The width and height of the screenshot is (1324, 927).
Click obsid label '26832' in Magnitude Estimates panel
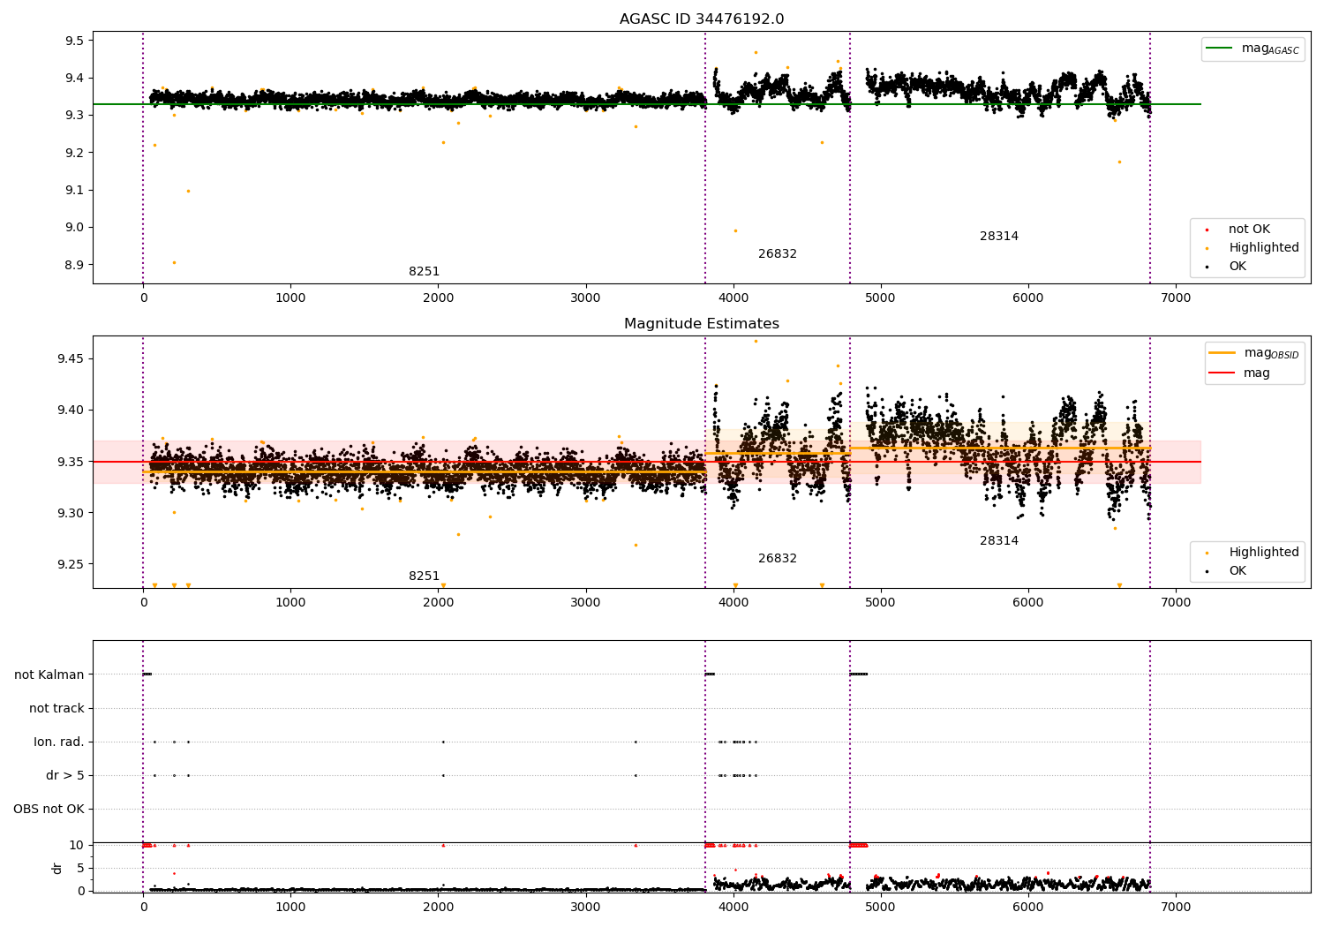(x=778, y=559)
